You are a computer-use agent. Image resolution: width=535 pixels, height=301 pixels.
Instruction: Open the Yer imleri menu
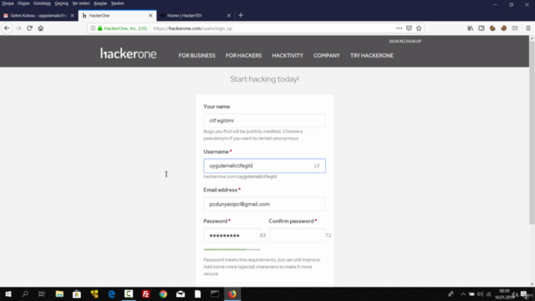click(81, 3)
